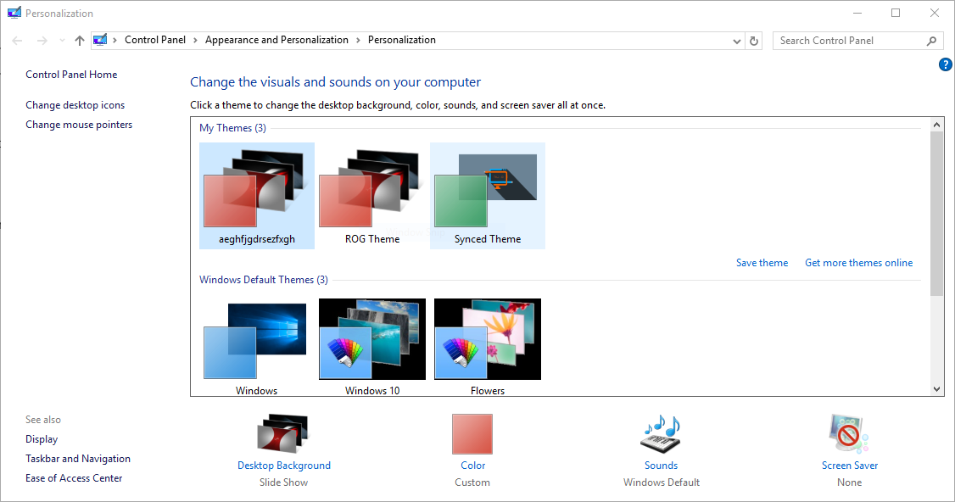Click the Personalization title bar icon

pos(14,13)
